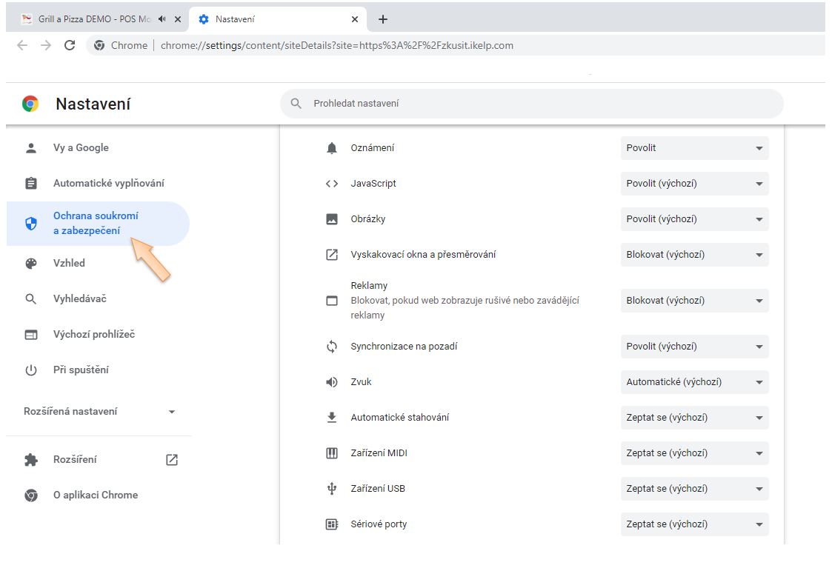Click the open new tab plus icon
This screenshot has width=832, height=571.
(383, 19)
